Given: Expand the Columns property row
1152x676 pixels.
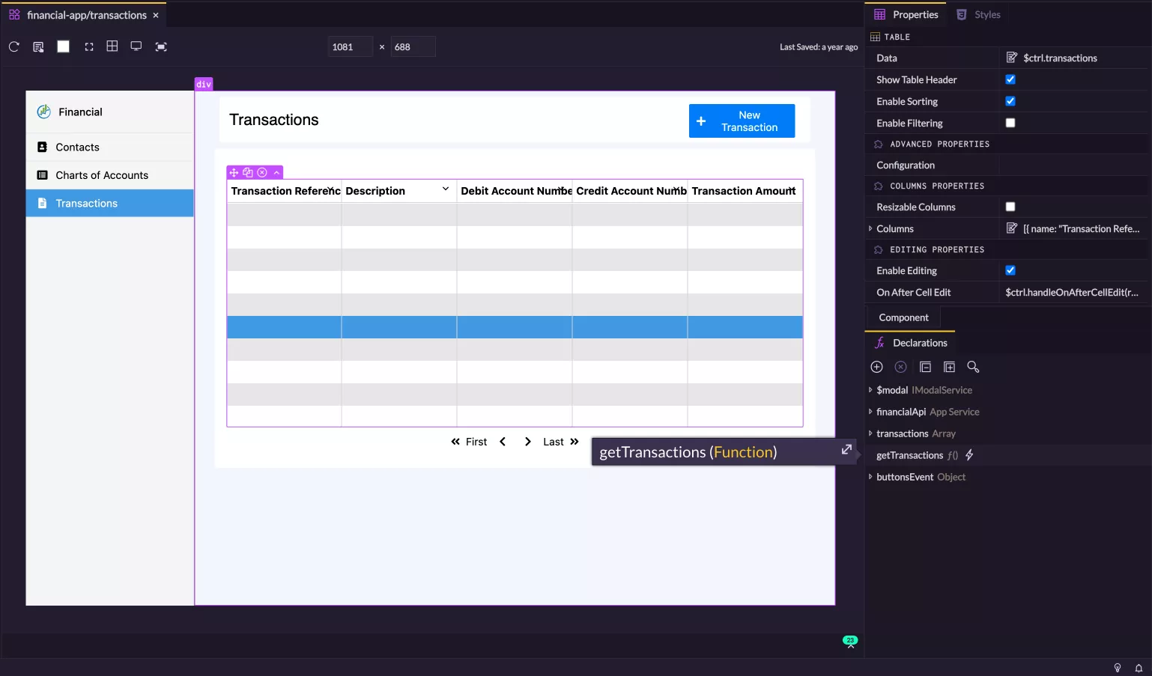Looking at the screenshot, I should (x=870, y=228).
